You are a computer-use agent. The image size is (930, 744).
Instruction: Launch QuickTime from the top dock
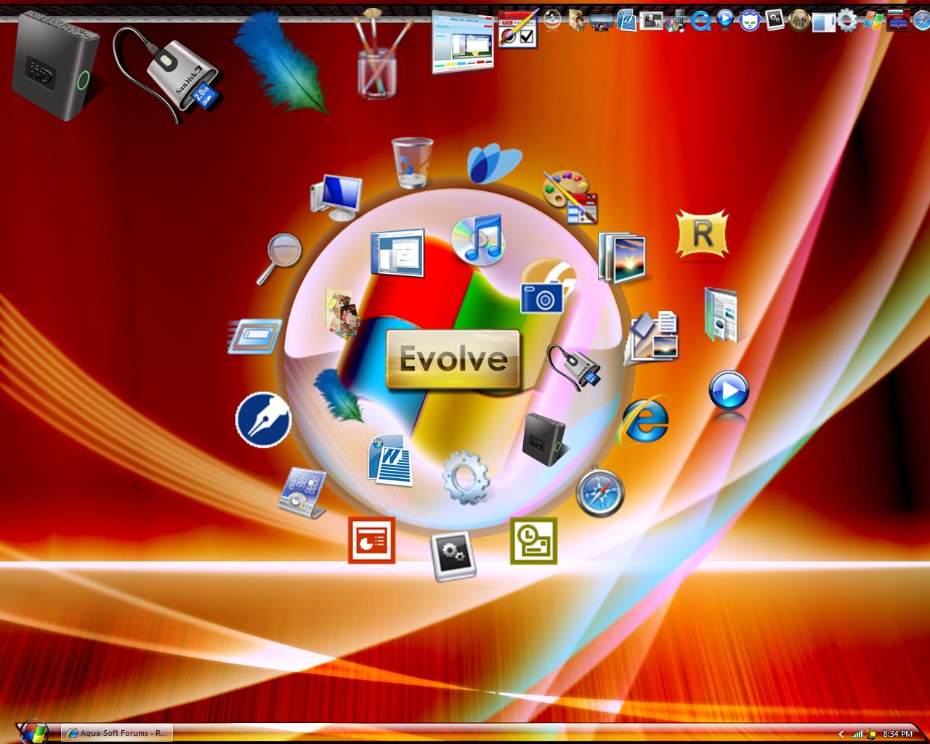[x=701, y=21]
